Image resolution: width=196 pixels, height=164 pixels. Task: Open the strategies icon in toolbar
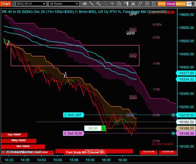(147, 4)
